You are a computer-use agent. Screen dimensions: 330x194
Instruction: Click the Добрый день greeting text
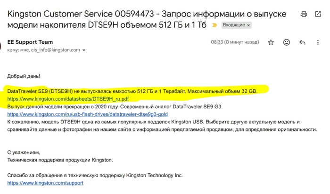[x=24, y=76]
